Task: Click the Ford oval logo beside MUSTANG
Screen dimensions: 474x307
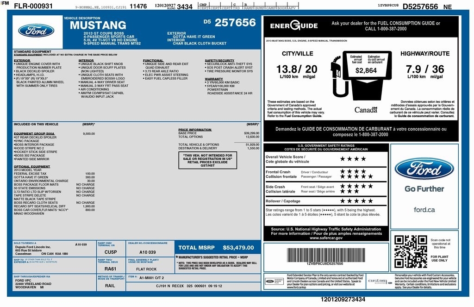Action: click(36, 31)
